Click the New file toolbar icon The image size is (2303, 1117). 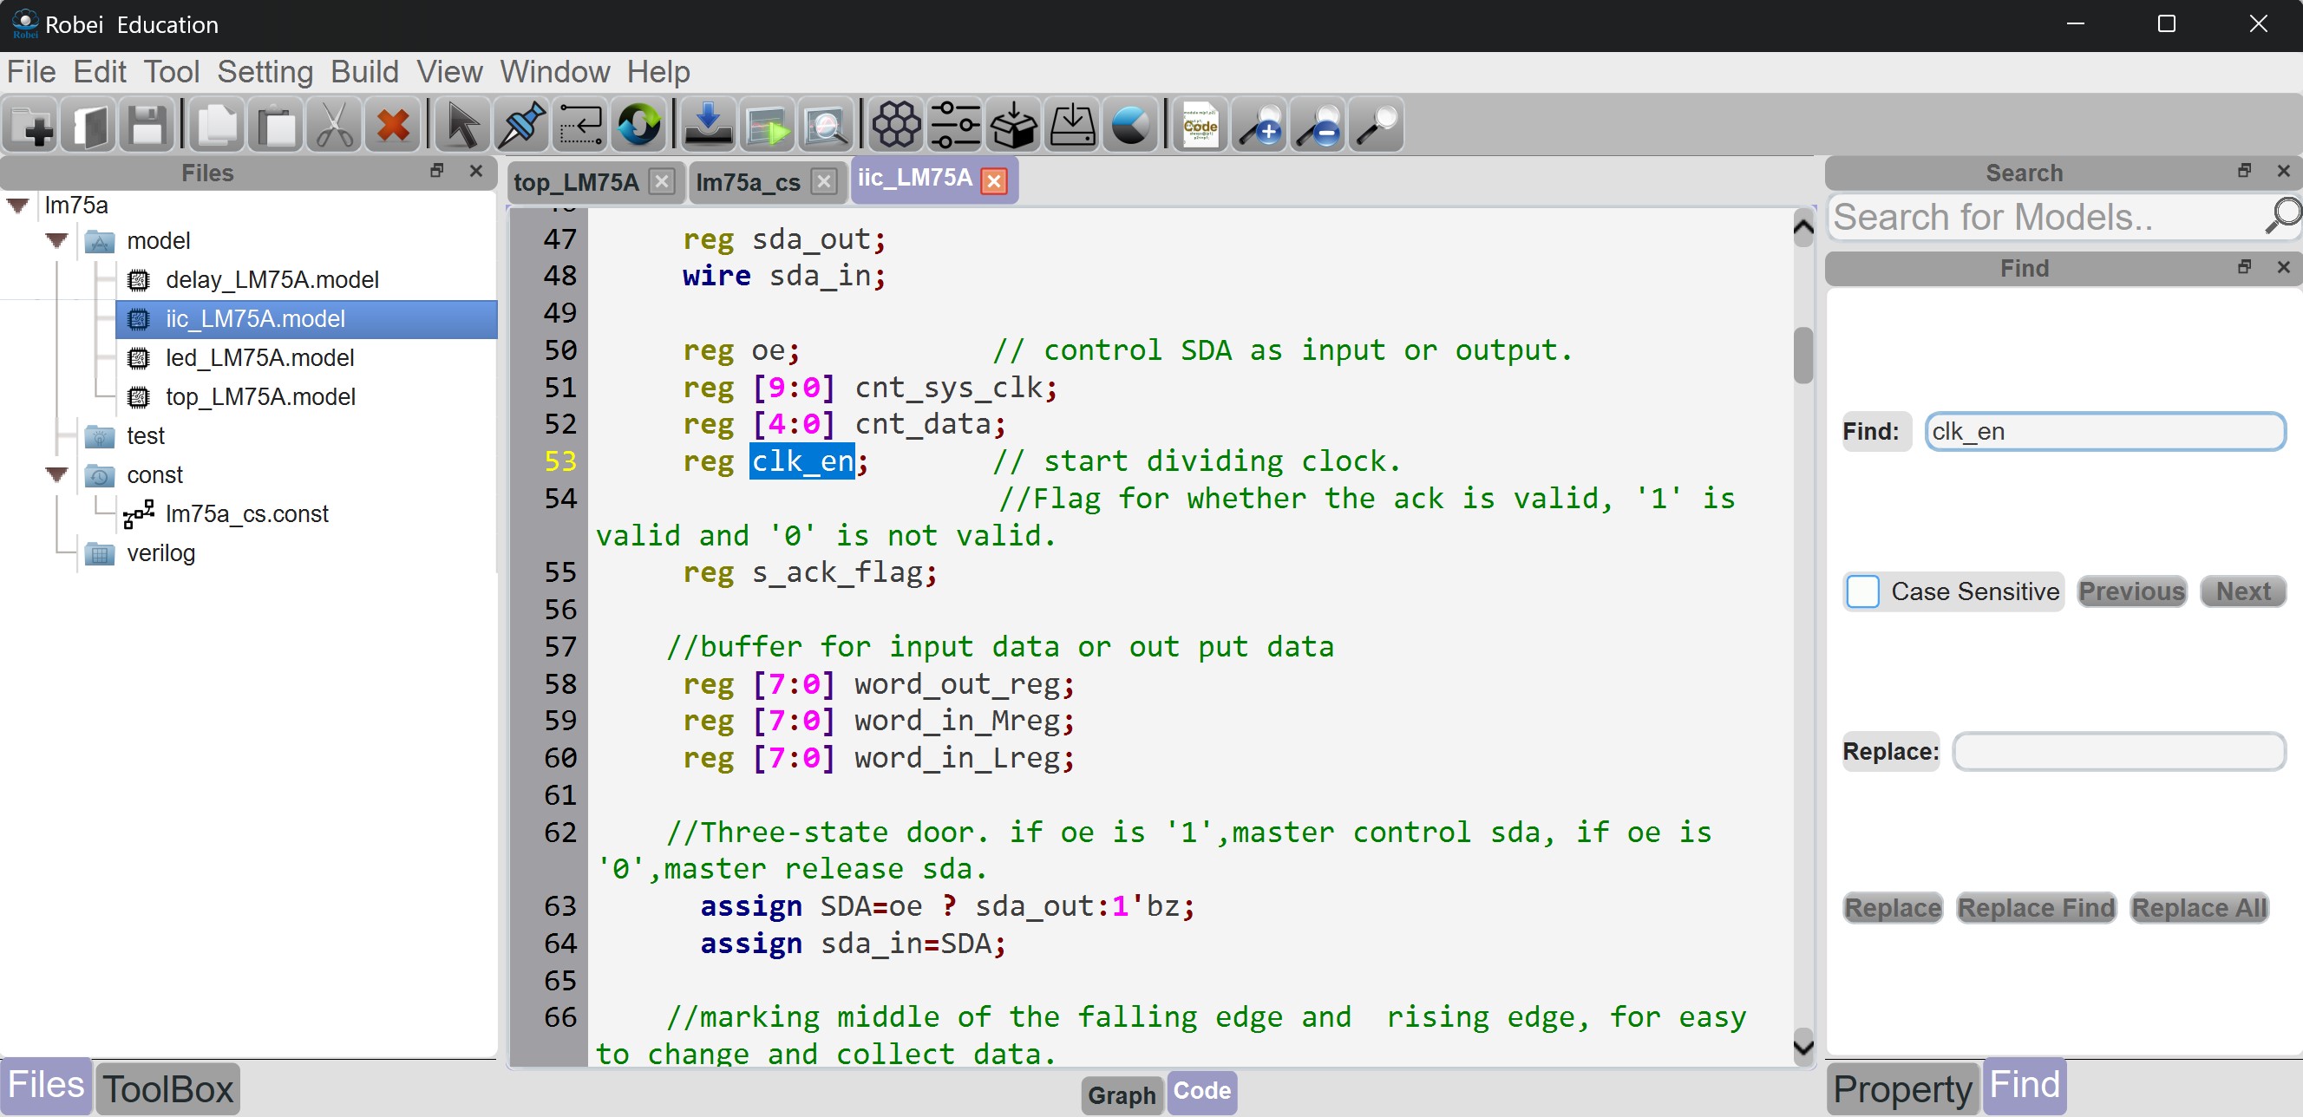32,125
